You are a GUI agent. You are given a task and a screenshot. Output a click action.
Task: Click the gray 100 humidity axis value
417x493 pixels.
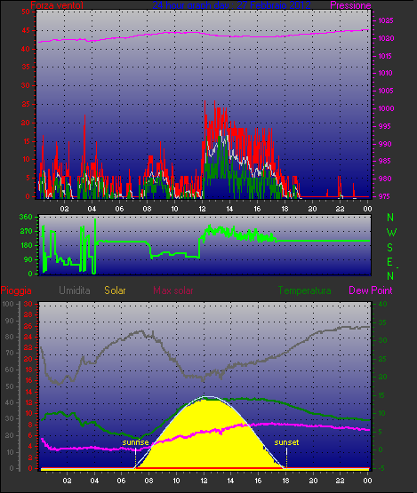pyautogui.click(x=8, y=304)
